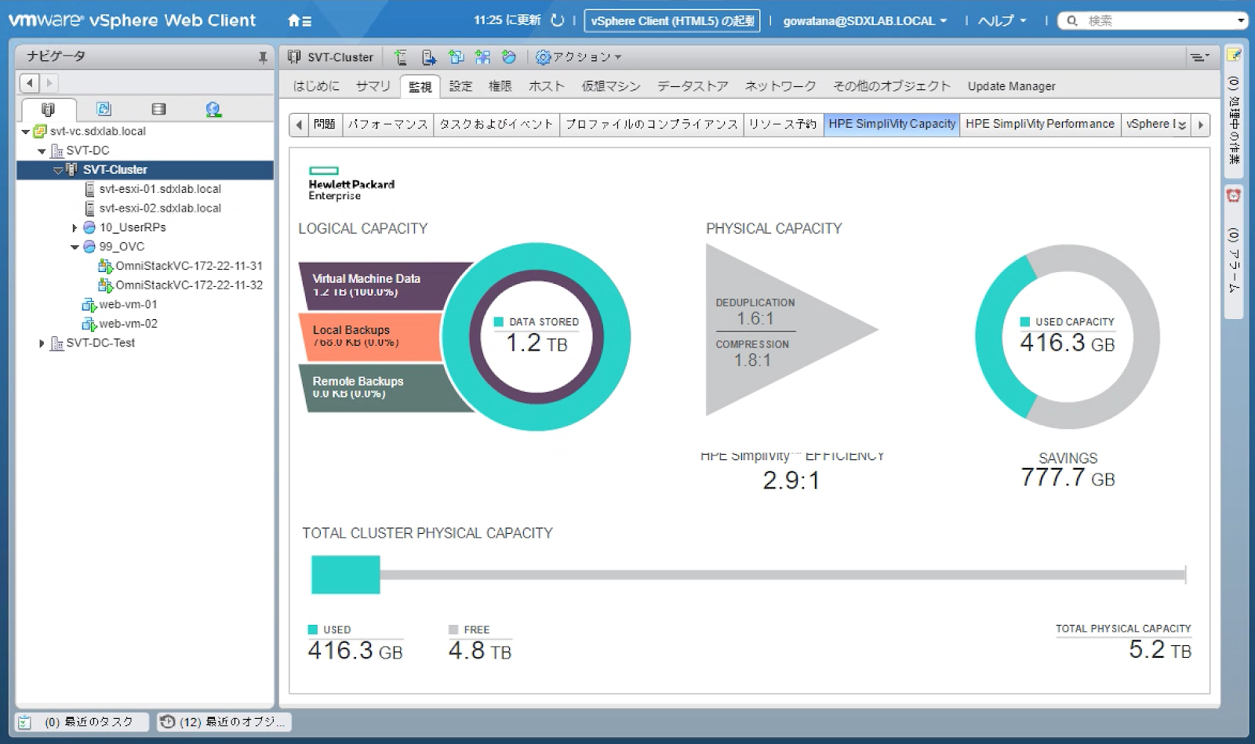This screenshot has width=1255, height=744.
Task: Click the Add Host toolbar icon
Action: (x=401, y=57)
